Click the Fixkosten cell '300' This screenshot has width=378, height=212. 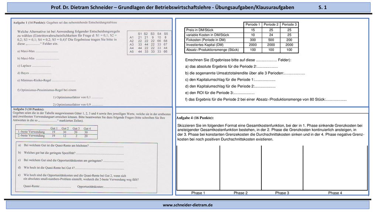252,40
